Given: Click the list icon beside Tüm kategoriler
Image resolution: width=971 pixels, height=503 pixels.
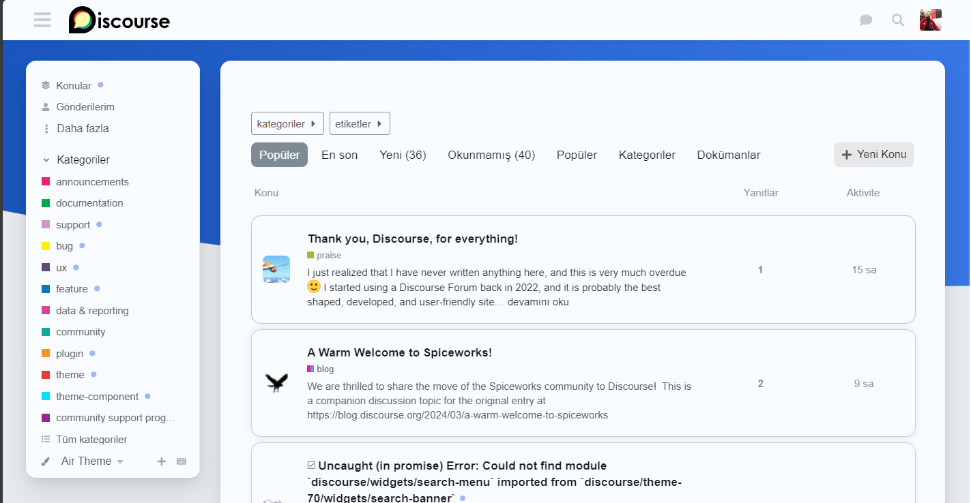Looking at the screenshot, I should [46, 440].
